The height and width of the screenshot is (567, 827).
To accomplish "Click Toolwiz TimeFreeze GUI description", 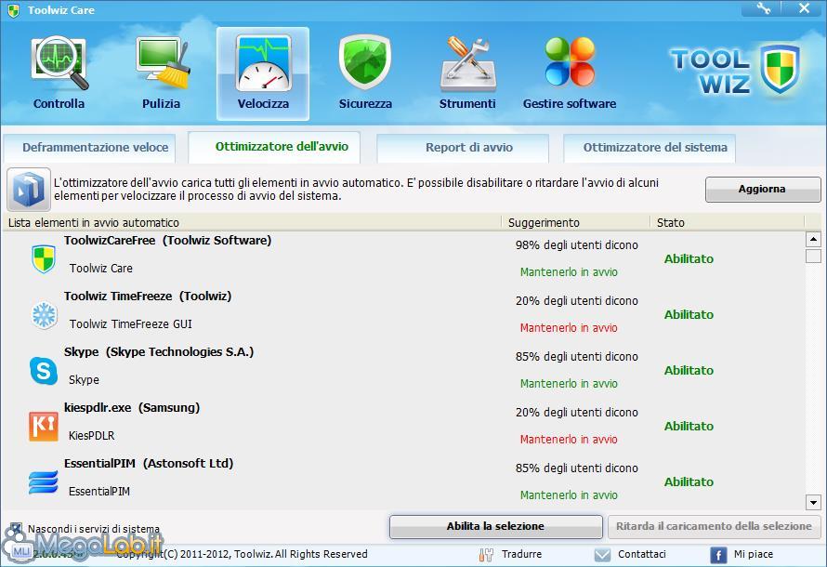I will pyautogui.click(x=131, y=323).
